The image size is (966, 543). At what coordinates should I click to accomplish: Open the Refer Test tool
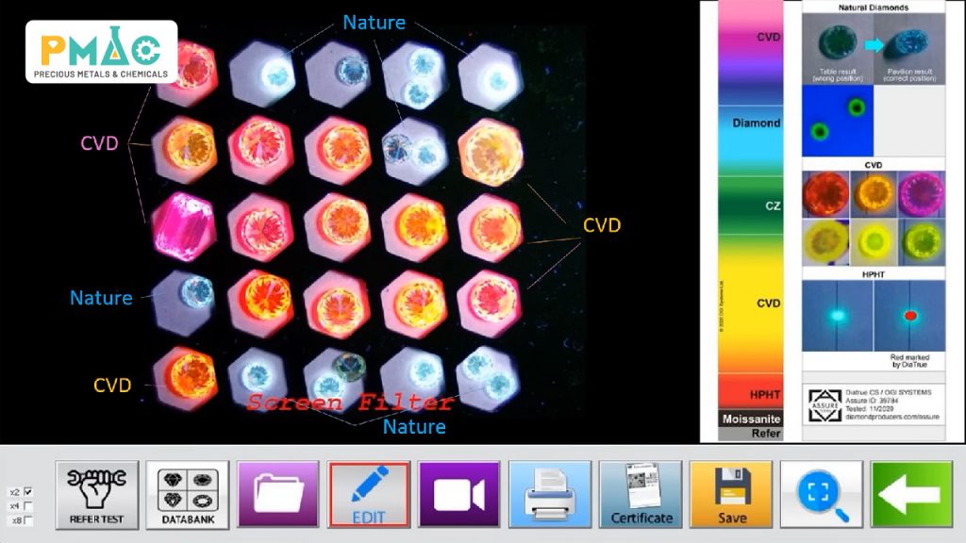click(97, 493)
